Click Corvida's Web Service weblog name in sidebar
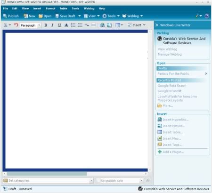 tap(184, 41)
